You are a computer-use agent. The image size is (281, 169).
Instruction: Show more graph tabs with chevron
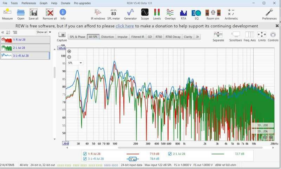click(197, 37)
